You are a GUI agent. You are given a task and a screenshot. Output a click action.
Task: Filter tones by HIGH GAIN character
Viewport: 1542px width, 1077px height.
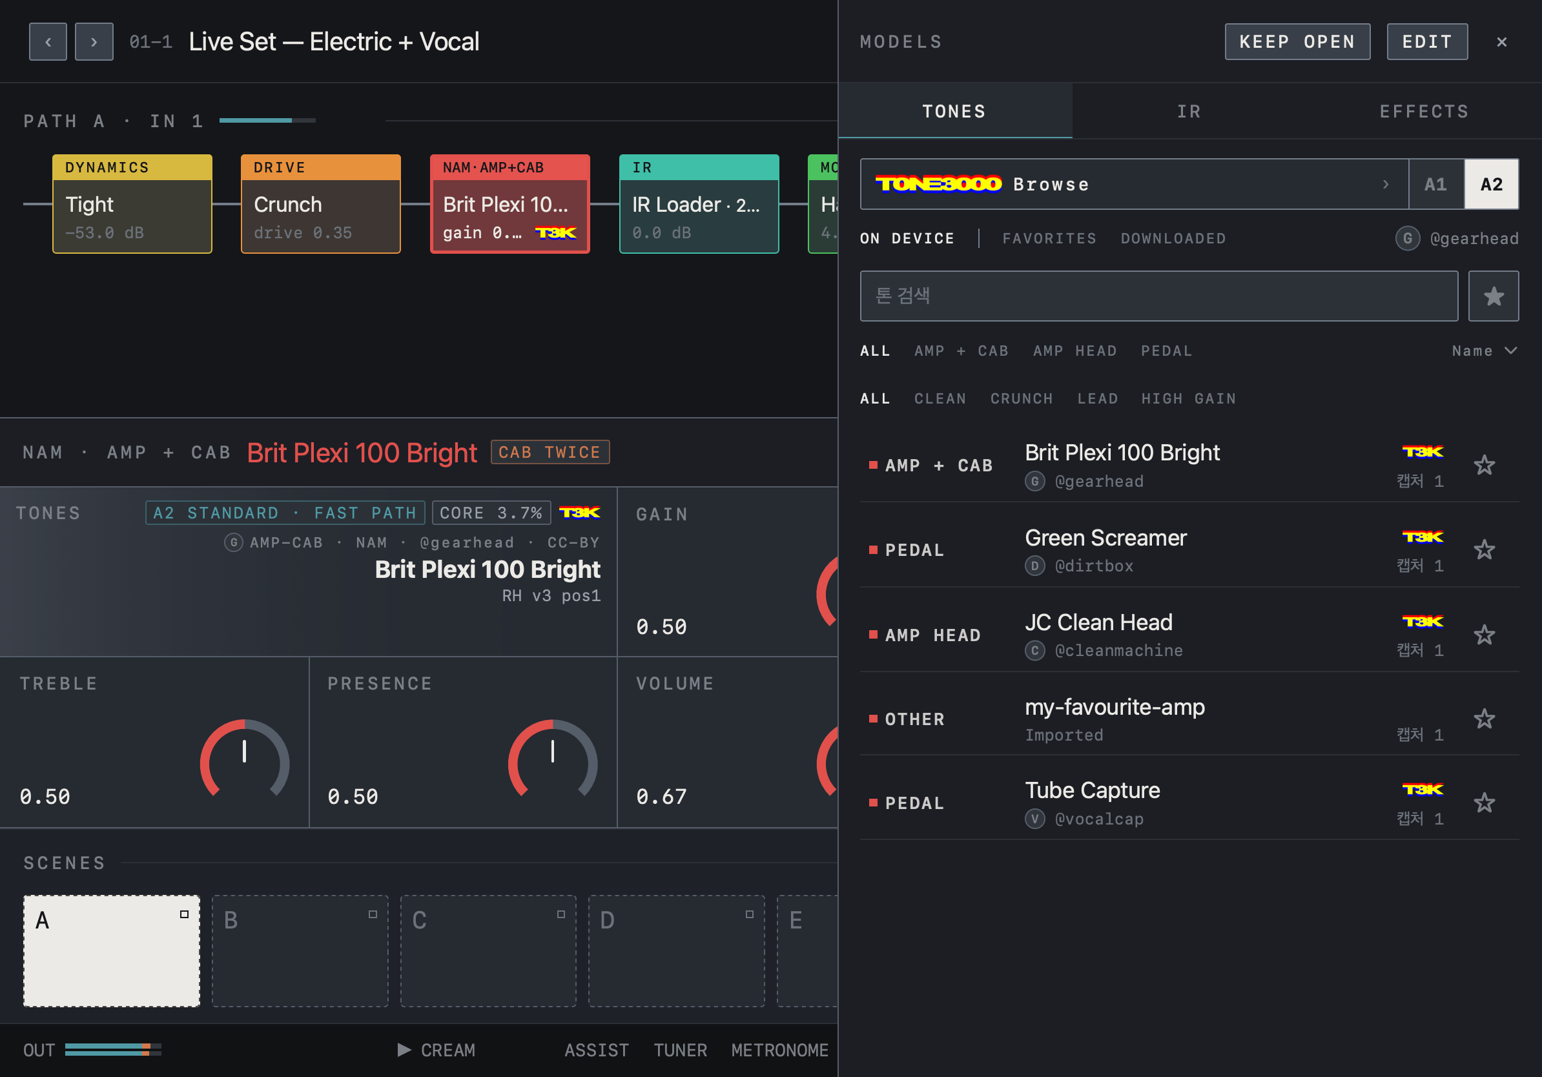click(1188, 398)
